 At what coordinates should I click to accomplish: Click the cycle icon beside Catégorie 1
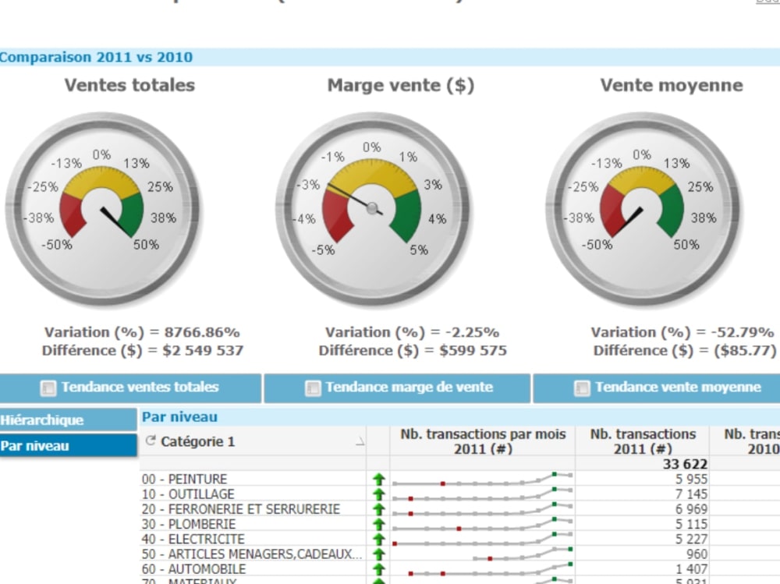151,441
